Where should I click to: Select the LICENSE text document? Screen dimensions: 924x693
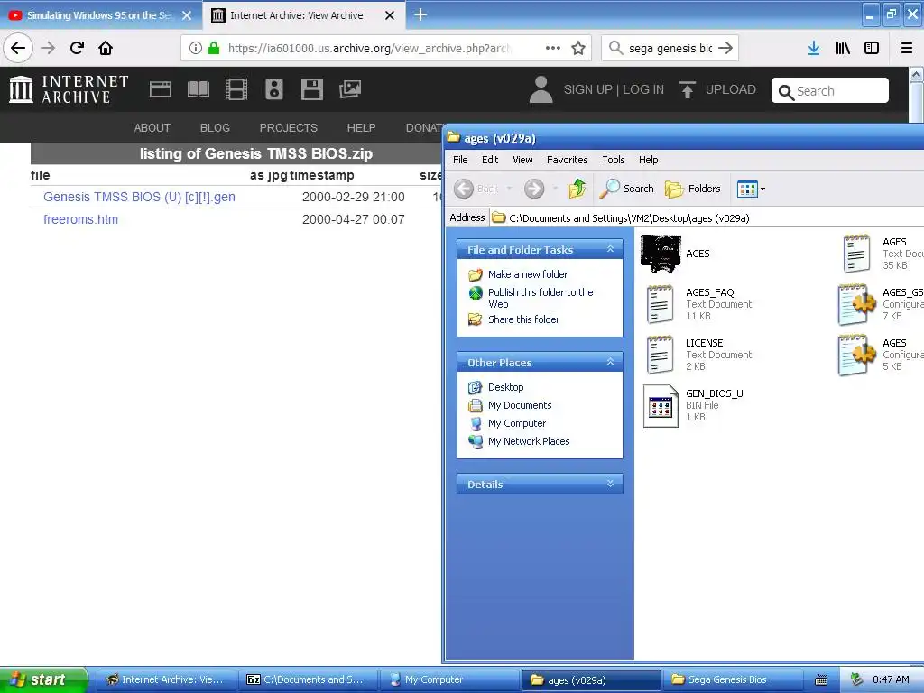click(x=699, y=355)
